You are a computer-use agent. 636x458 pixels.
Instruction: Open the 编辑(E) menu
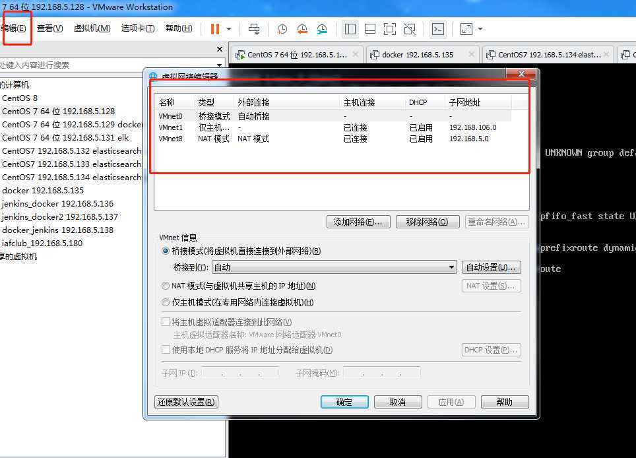pyautogui.click(x=13, y=28)
